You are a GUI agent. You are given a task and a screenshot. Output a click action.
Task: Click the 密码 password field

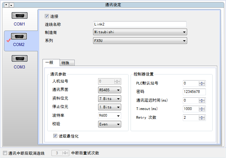(x=194, y=92)
